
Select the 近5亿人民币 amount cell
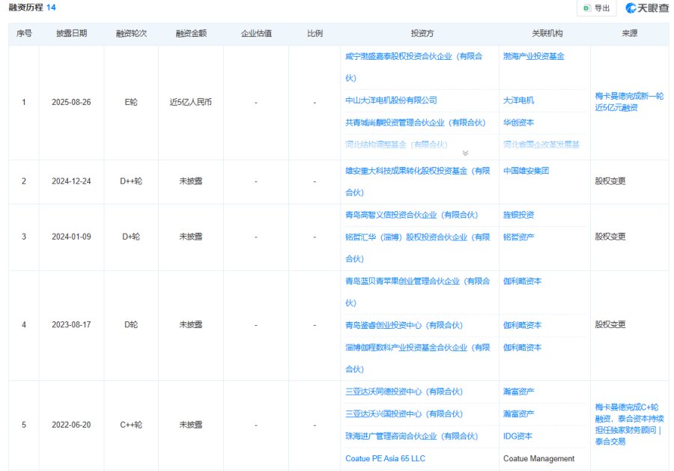point(191,103)
